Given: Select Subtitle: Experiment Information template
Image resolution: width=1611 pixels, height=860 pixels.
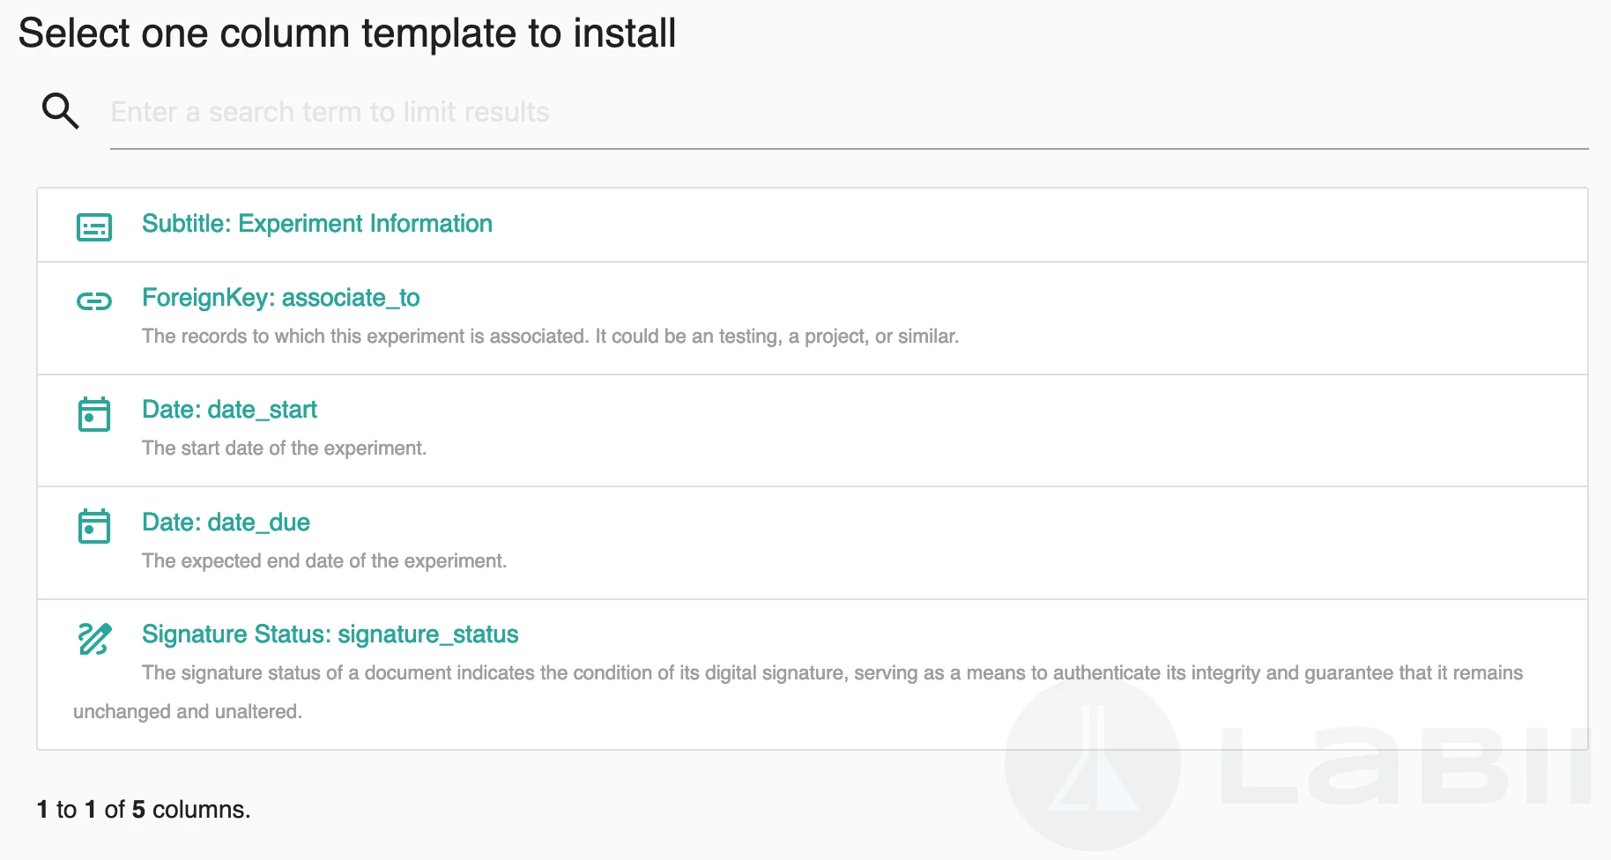Looking at the screenshot, I should point(317,224).
